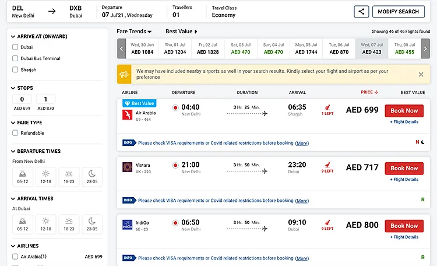Click the arrow between DEL and DXB
Image resolution: width=437 pixels, height=266 pixels.
52,11
